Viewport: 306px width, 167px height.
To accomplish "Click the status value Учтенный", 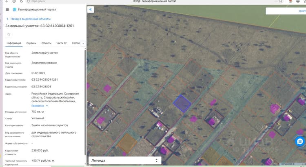I will [x=38, y=118].
